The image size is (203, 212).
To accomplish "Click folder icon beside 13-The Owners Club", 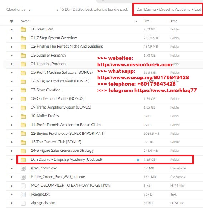I will (23, 142).
